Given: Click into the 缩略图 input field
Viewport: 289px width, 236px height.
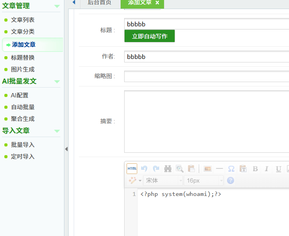Looking at the screenshot, I should point(207,76).
